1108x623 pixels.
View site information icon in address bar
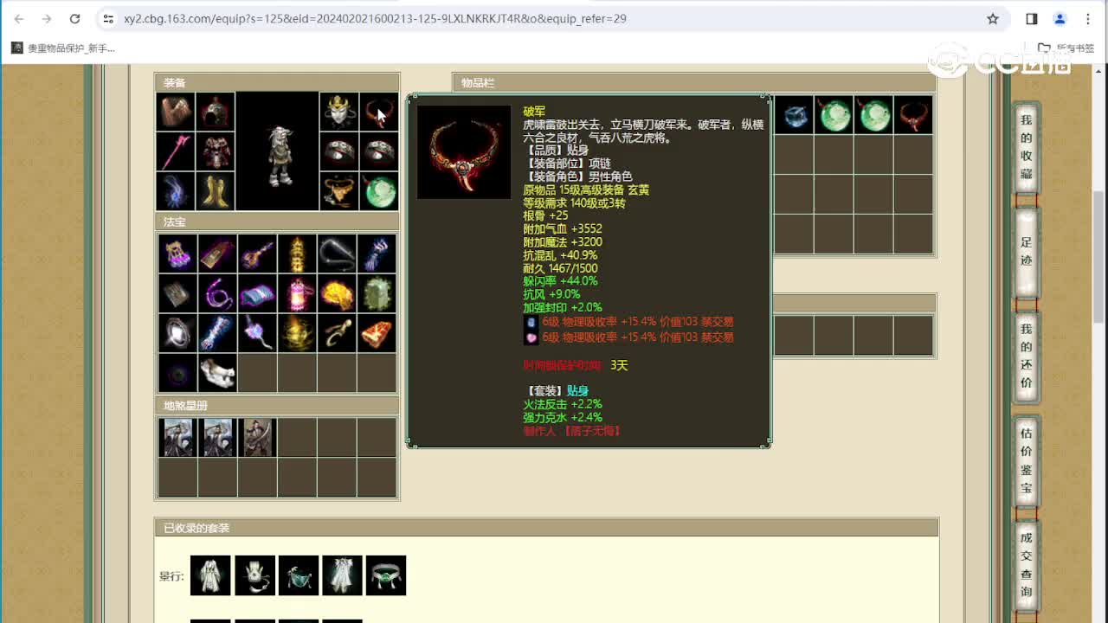click(108, 18)
